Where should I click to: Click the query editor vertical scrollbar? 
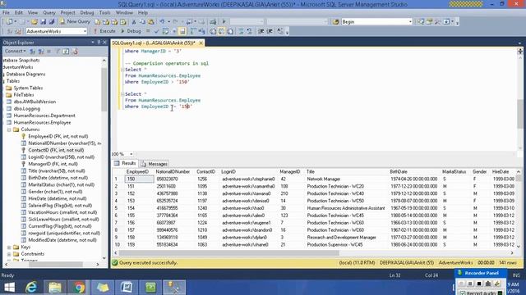click(520, 114)
